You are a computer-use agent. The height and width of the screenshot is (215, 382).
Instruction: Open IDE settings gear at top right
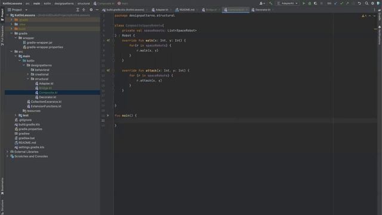coord(372,4)
